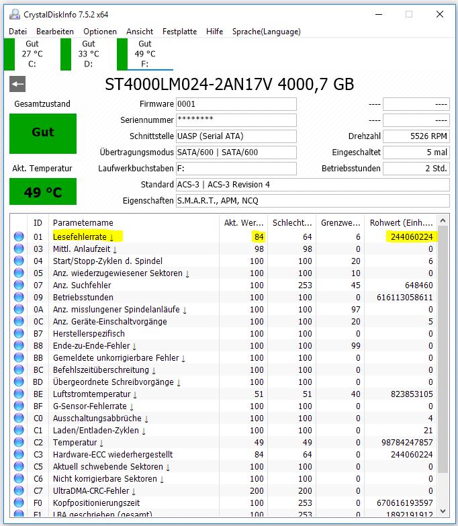Click status orb for Ausschaltungsabbrüche row
The height and width of the screenshot is (526, 458).
coord(19,418)
